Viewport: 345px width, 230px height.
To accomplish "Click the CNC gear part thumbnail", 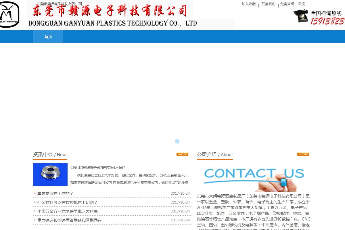I will point(50,175).
